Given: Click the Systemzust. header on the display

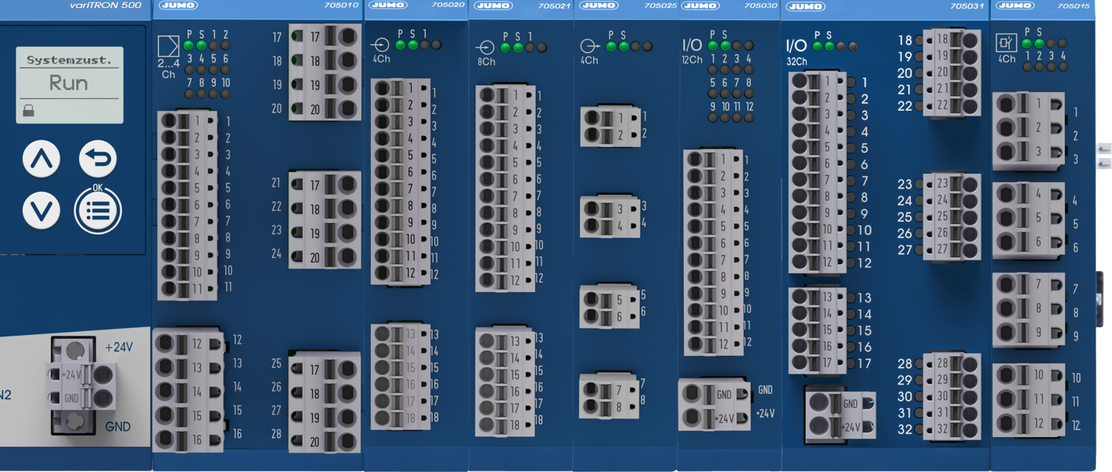Looking at the screenshot, I should point(68,60).
